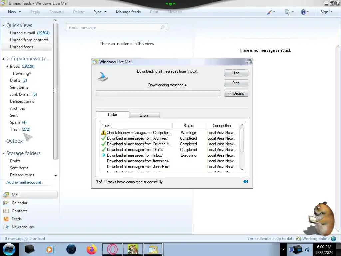Click the volume speaker tray icon
Screen dimensions: 341x256
click(x=307, y=250)
